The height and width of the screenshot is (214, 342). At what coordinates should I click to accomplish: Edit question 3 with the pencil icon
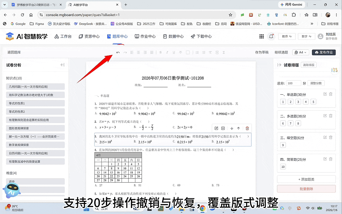click(x=216, y=128)
